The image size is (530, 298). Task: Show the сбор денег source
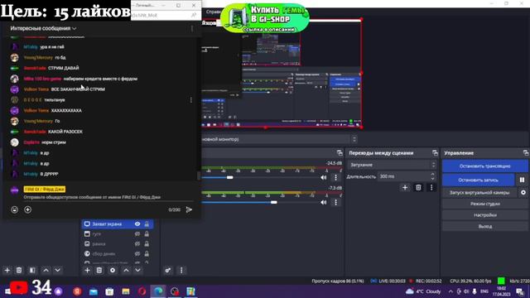[x=137, y=253]
